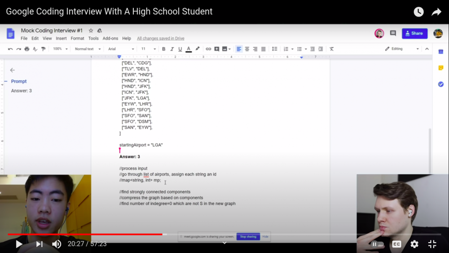The image size is (449, 253).
Task: Insert an image
Action: click(225, 49)
